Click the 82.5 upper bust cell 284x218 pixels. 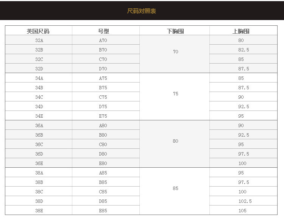(243, 50)
